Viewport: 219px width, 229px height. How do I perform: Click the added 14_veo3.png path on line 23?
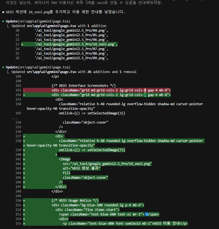click(x=75, y=44)
